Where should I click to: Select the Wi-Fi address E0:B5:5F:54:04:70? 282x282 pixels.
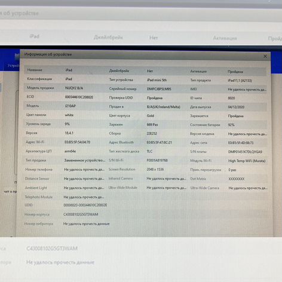(x=77, y=142)
